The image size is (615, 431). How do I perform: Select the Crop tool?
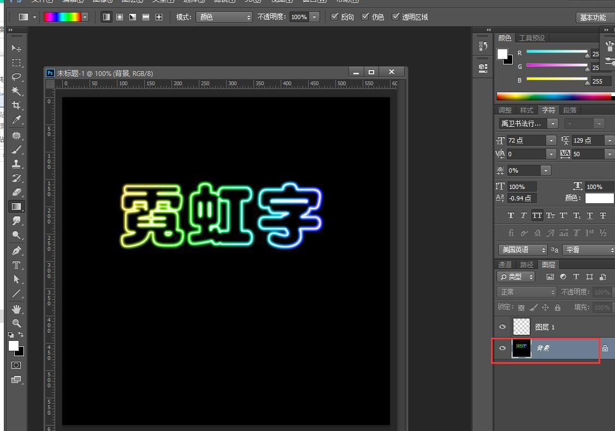coord(17,106)
